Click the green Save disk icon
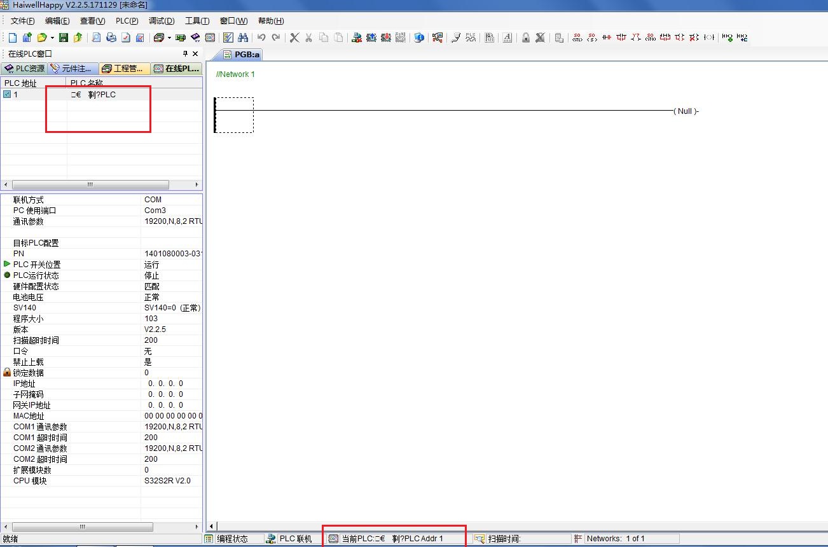The image size is (828, 547). click(x=64, y=38)
